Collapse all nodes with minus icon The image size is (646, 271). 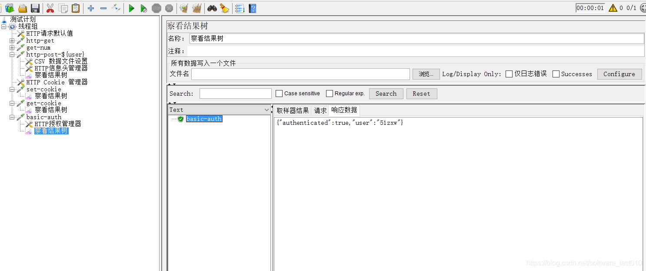tap(103, 8)
